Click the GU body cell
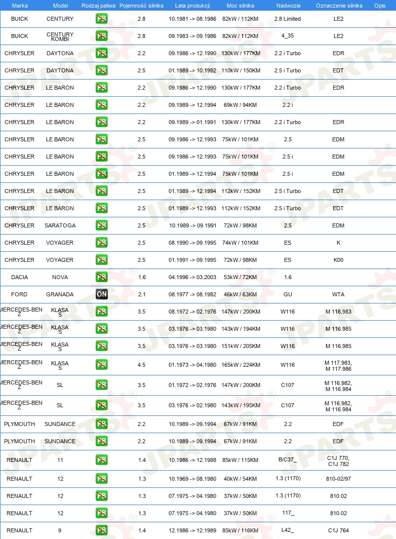Image resolution: width=396 pixels, height=539 pixels. coord(288,294)
